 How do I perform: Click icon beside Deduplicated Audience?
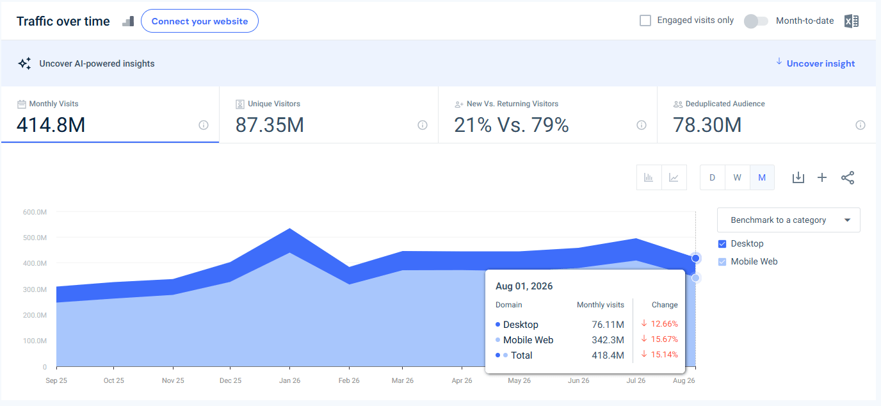(x=678, y=104)
